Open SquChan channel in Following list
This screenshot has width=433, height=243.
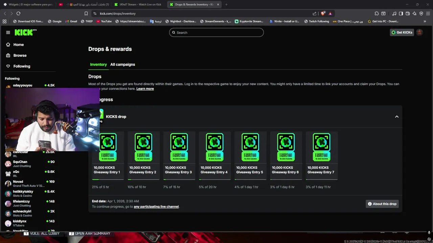pos(30,164)
